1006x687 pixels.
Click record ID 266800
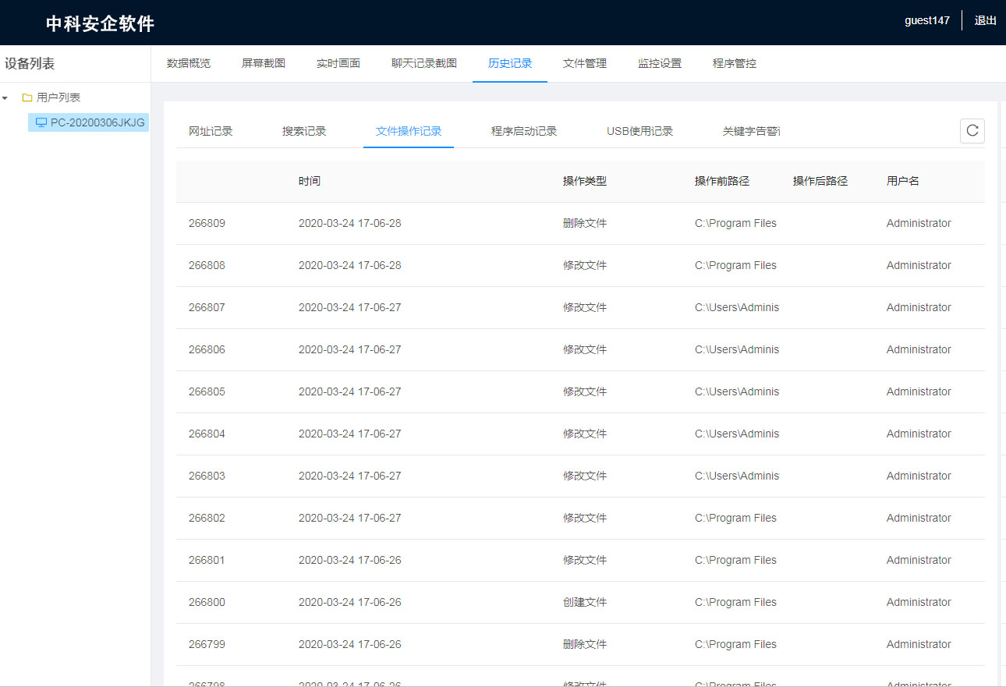(x=207, y=602)
